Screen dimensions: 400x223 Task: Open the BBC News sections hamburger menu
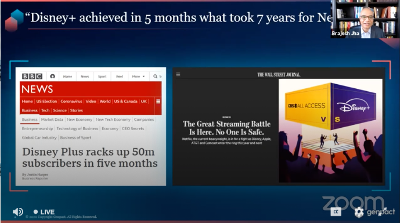[x=158, y=101]
